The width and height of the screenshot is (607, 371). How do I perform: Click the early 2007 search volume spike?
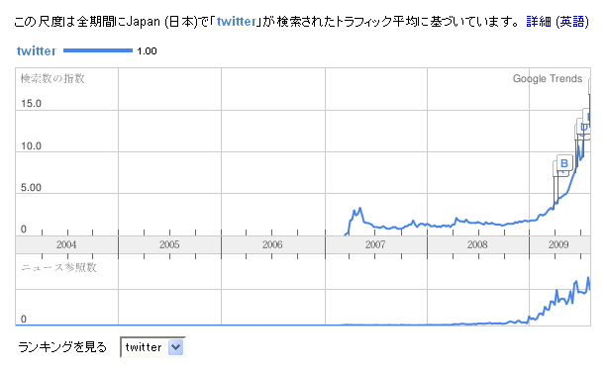pyautogui.click(x=356, y=213)
